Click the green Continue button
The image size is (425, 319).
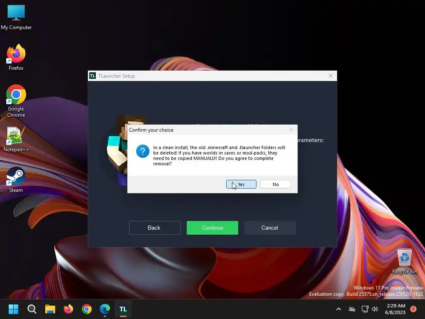click(x=212, y=228)
